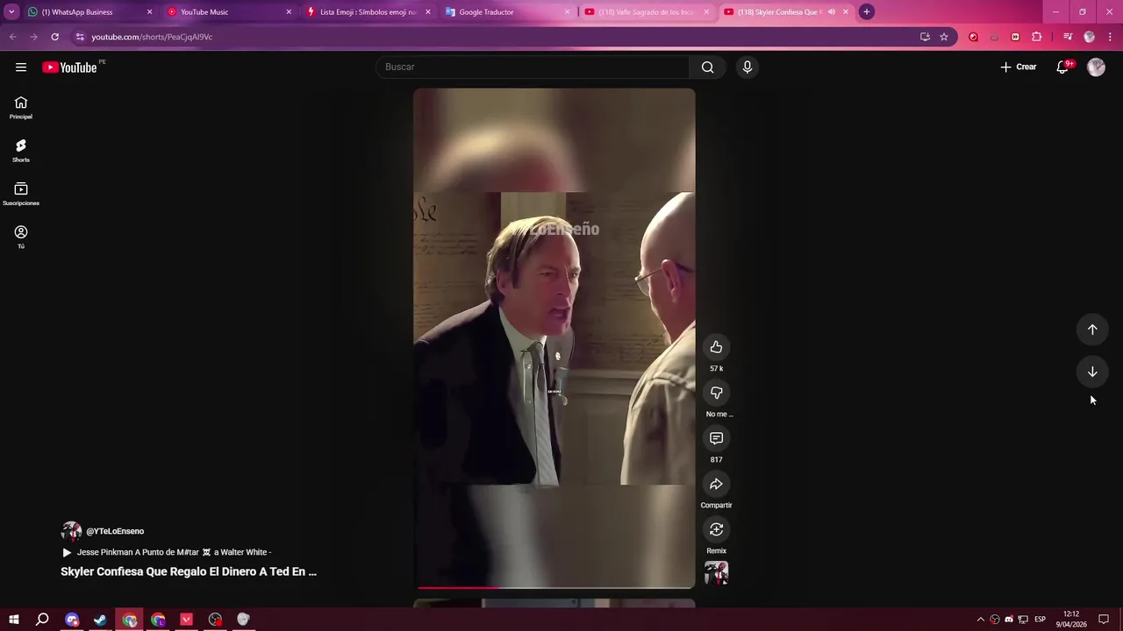Open Suscripciones in the sidebar
Screen dimensions: 1123x631
[21, 194]
